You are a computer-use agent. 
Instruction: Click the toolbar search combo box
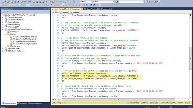[x=131, y=2]
